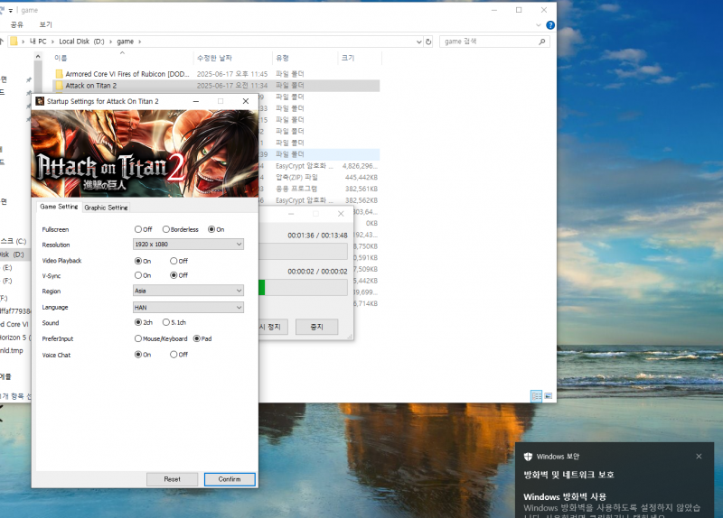Select Armored Core VI Fires of Rubicon folder
723x518 pixels.
[216, 74]
